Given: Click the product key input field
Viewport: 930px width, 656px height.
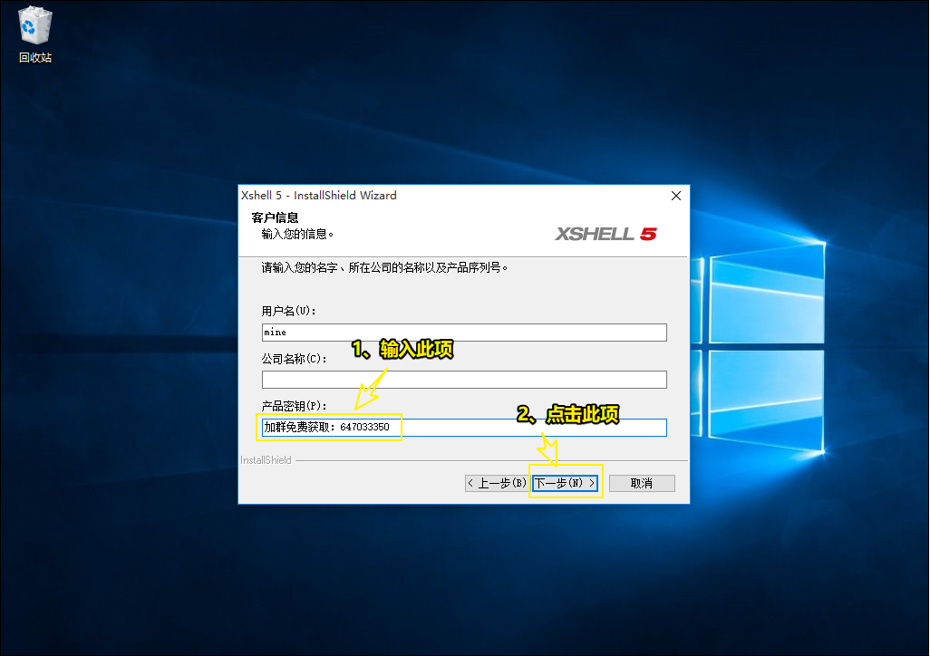Looking at the screenshot, I should coord(464,427).
